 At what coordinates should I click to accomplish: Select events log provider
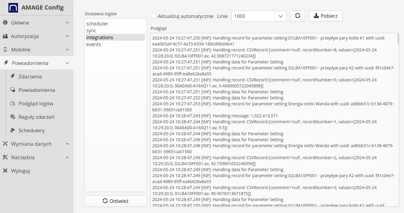point(93,44)
